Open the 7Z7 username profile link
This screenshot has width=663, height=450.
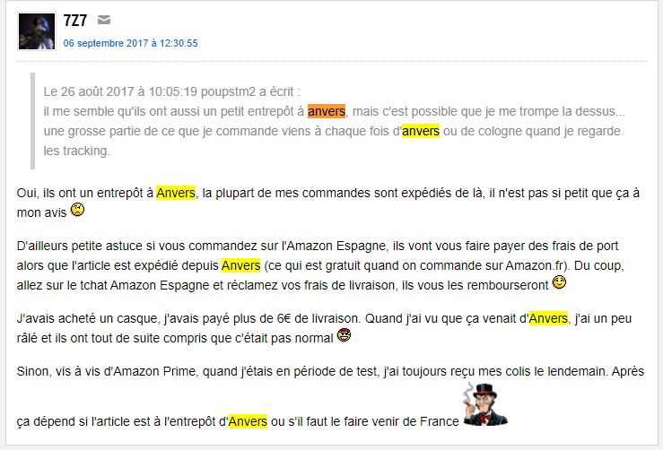[x=74, y=21]
